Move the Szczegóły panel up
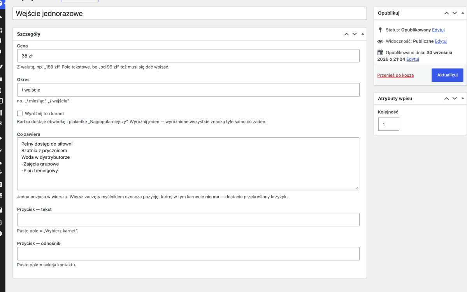The width and height of the screenshot is (467, 292). click(346, 34)
